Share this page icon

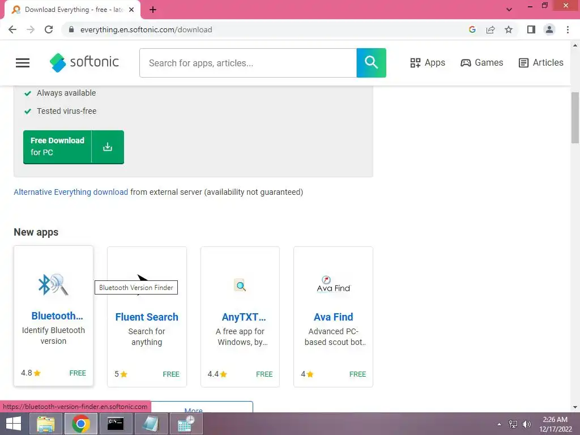click(x=491, y=29)
